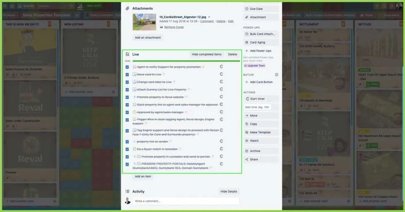405x212 pixels.
Task: Star the Sales Properties Template board
Action: [x=77, y=15]
